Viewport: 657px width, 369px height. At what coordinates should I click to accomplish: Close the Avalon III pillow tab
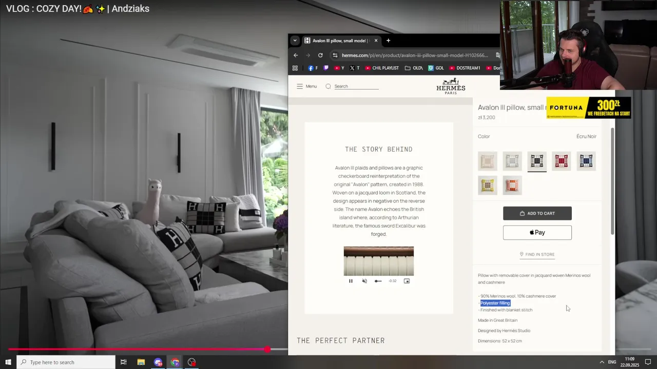(376, 40)
